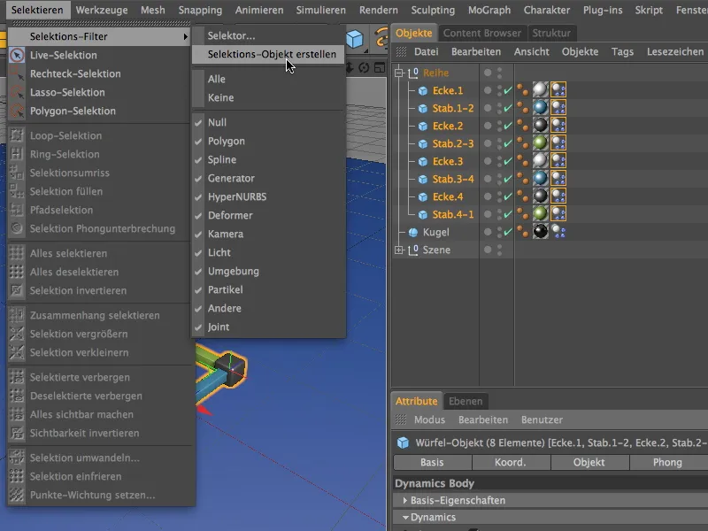Expand Basis-Eigenschaften section
708x531 pixels.
[x=405, y=500]
